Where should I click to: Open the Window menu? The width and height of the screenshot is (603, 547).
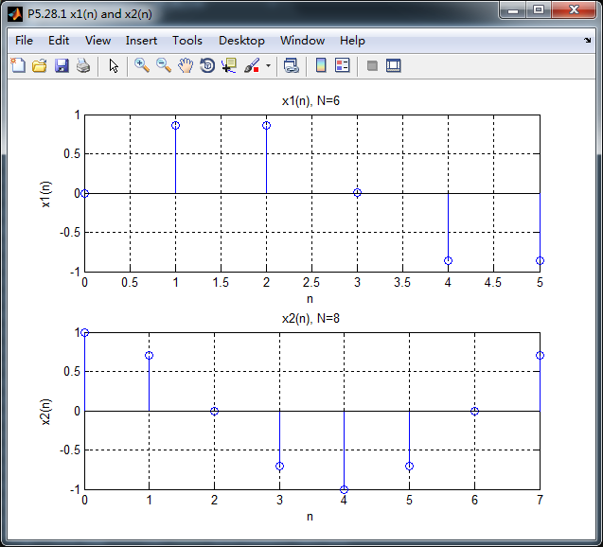click(302, 41)
